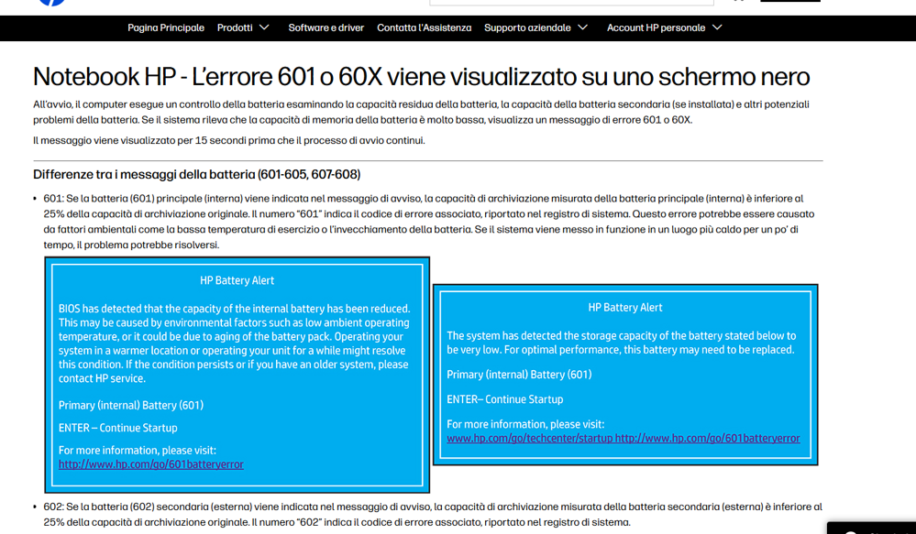The image size is (916, 534).
Task: Click the cart icon beside the search box
Action: (738, 1)
